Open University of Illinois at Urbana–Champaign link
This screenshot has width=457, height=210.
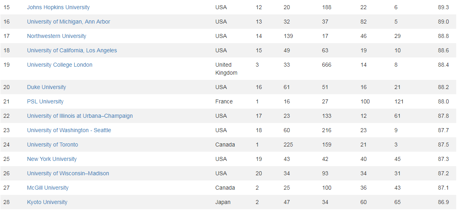point(80,116)
